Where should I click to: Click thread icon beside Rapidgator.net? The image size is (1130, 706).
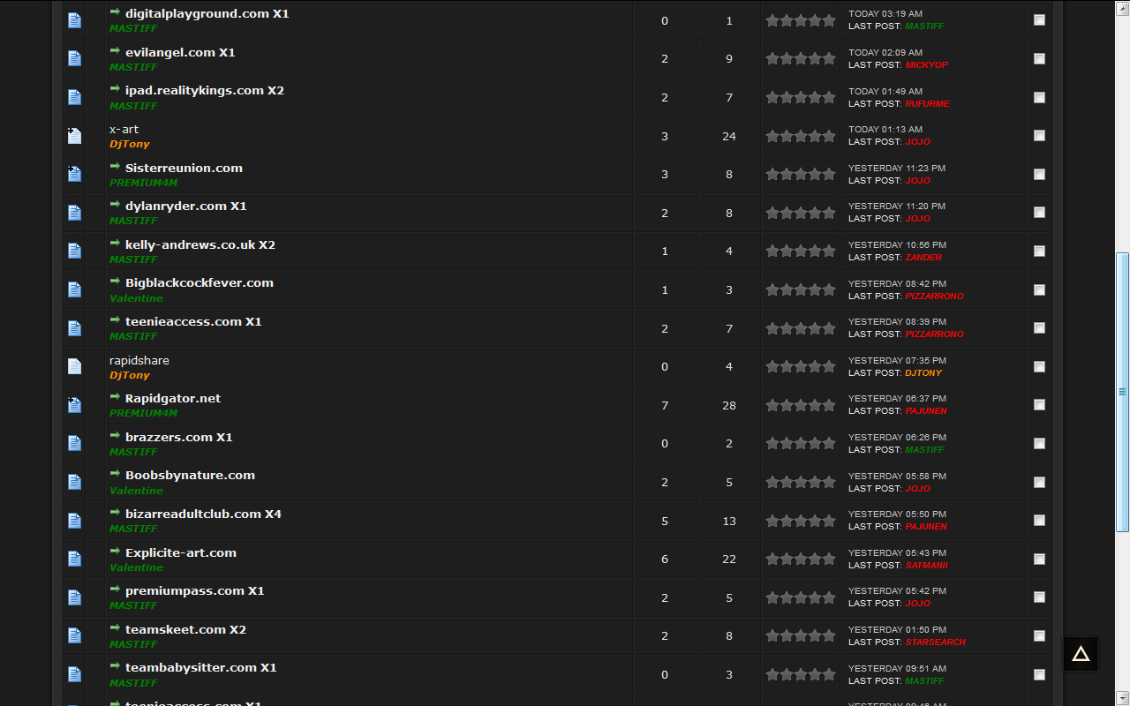[74, 405]
